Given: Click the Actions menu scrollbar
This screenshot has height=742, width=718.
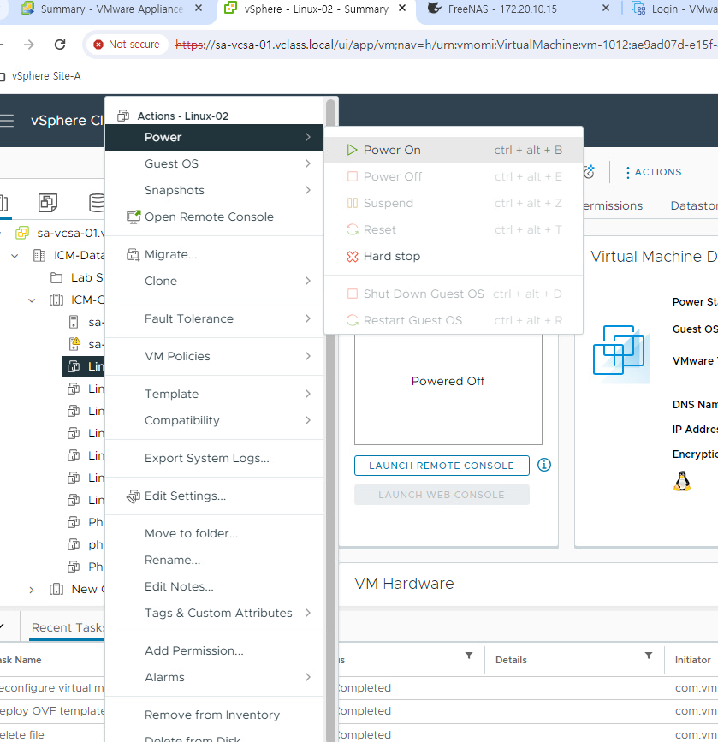Looking at the screenshot, I should click(x=331, y=421).
